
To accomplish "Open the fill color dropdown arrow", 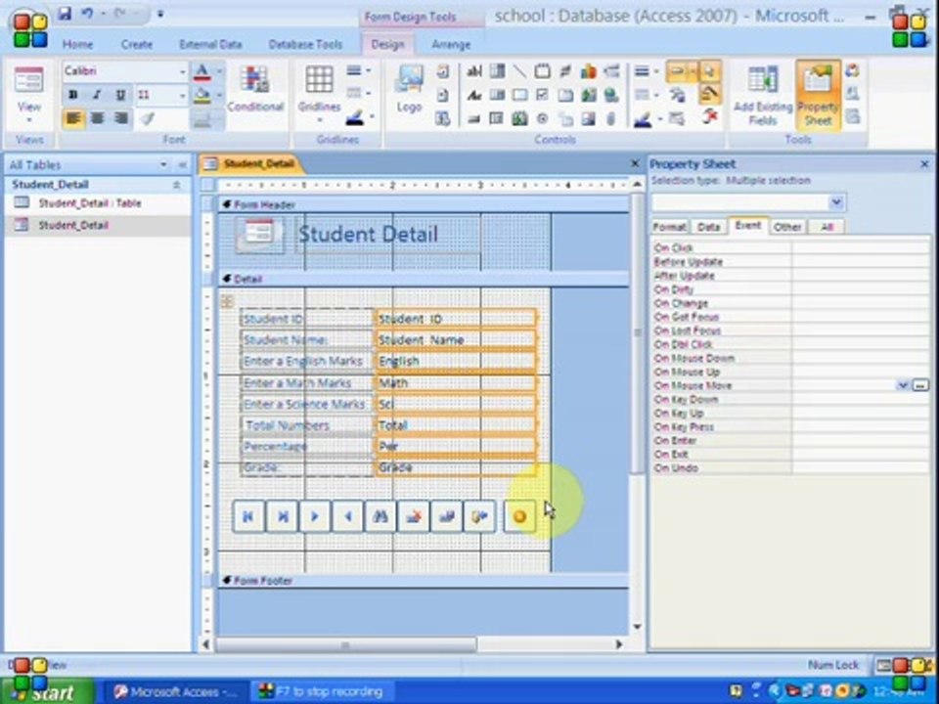I will pyautogui.click(x=218, y=95).
